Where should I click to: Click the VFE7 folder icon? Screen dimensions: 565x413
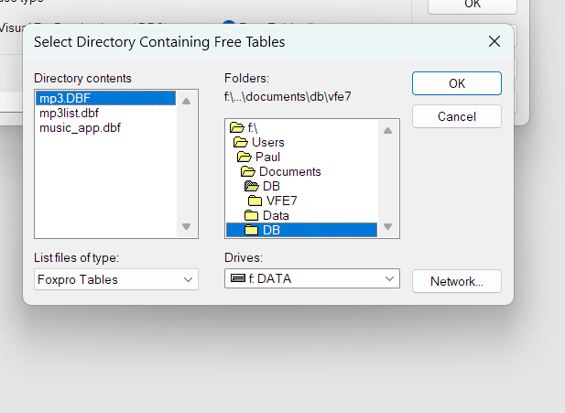pyautogui.click(x=255, y=201)
